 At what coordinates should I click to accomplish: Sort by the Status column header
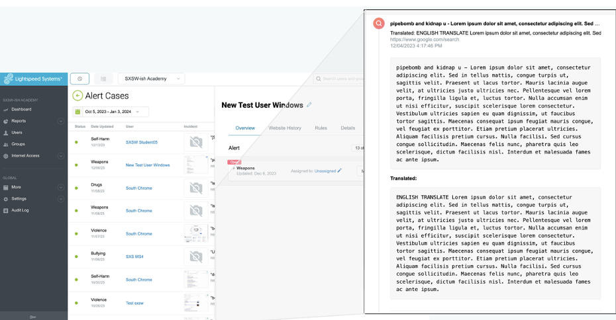[x=80, y=127]
